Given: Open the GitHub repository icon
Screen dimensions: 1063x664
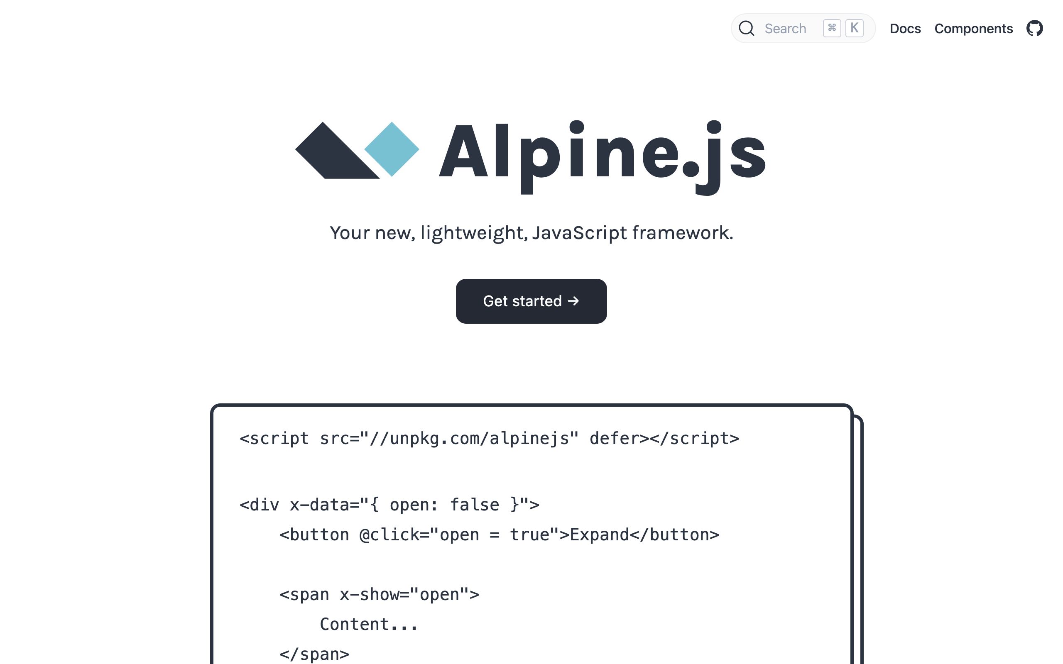Looking at the screenshot, I should click(x=1034, y=29).
